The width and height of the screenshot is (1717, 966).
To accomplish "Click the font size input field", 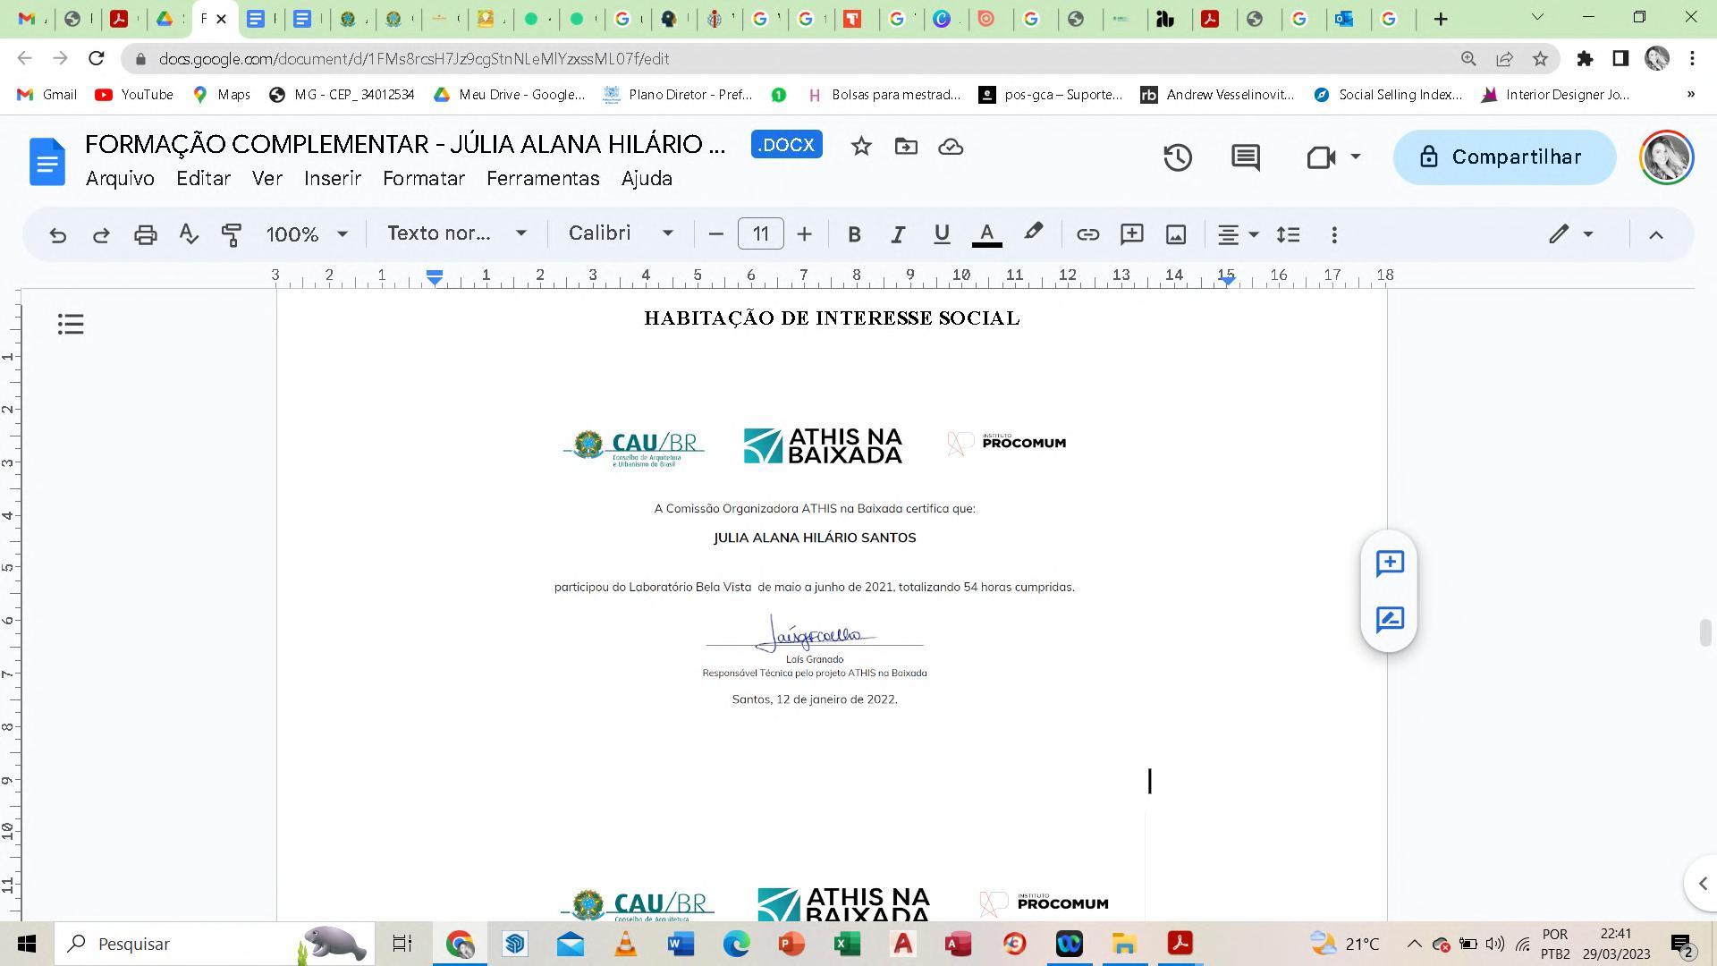I will tap(760, 234).
